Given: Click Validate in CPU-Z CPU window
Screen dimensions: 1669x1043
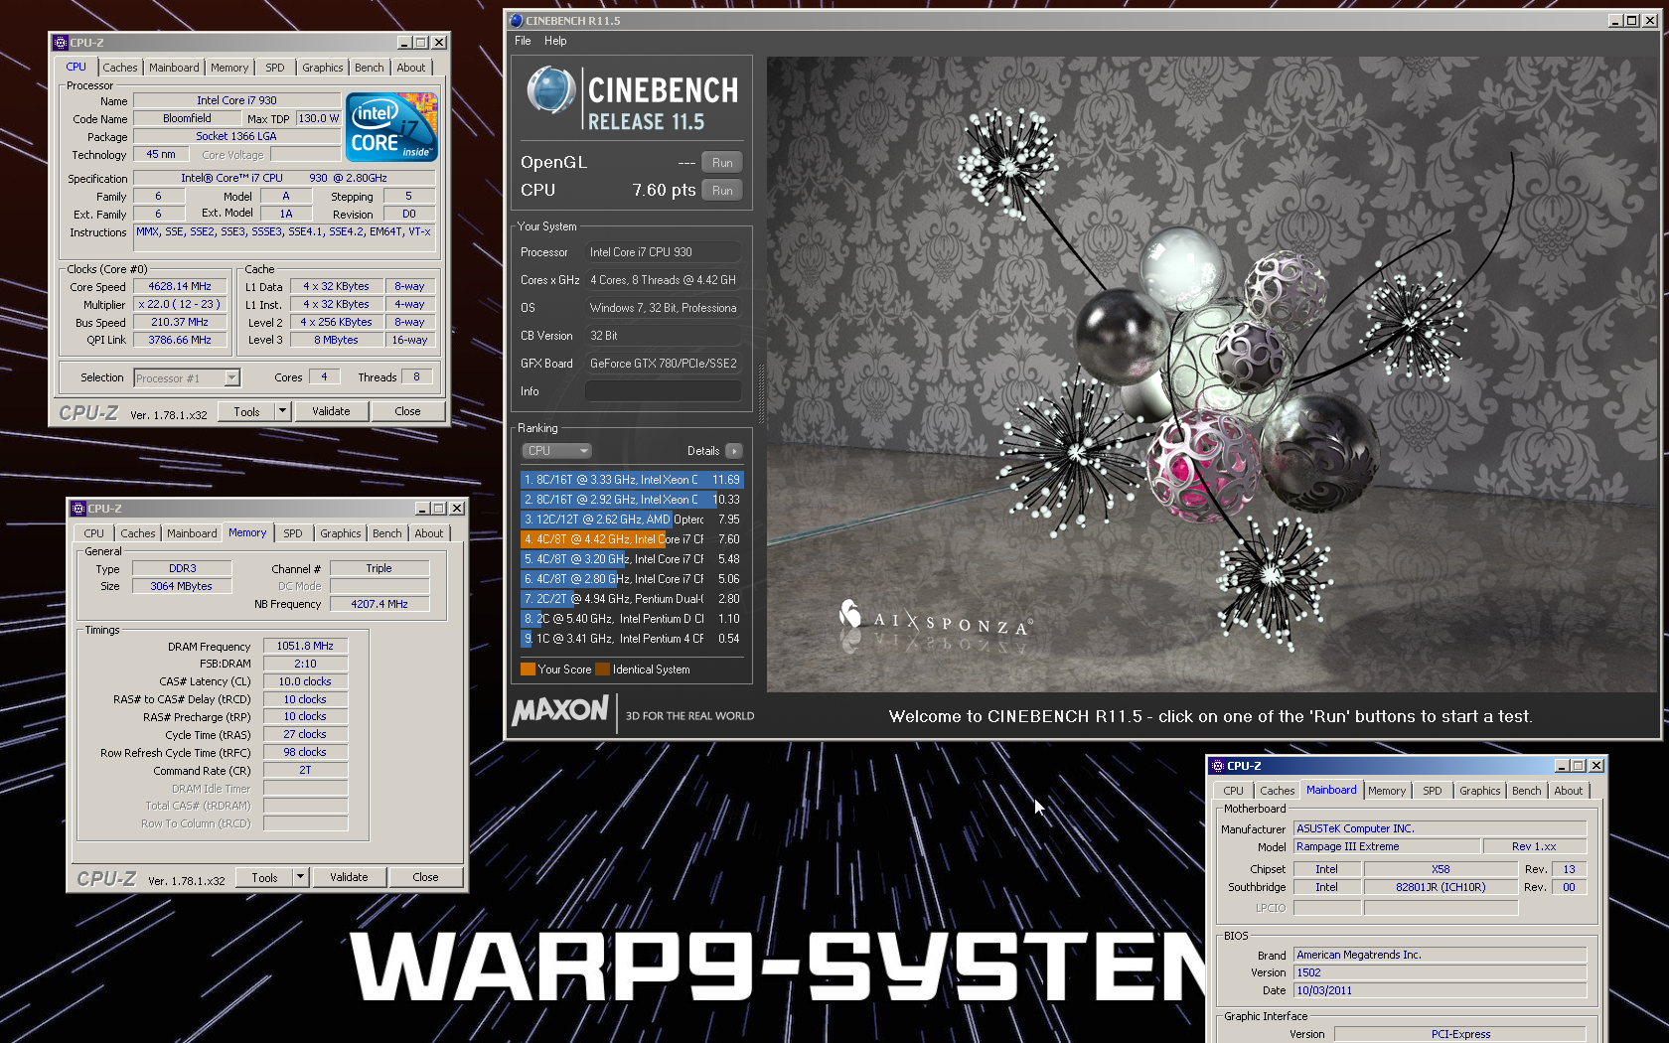Looking at the screenshot, I should (331, 411).
